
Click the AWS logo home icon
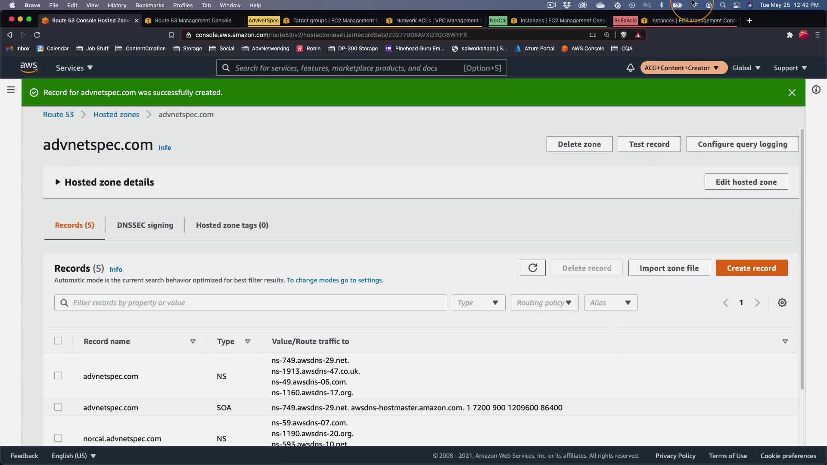(28, 68)
